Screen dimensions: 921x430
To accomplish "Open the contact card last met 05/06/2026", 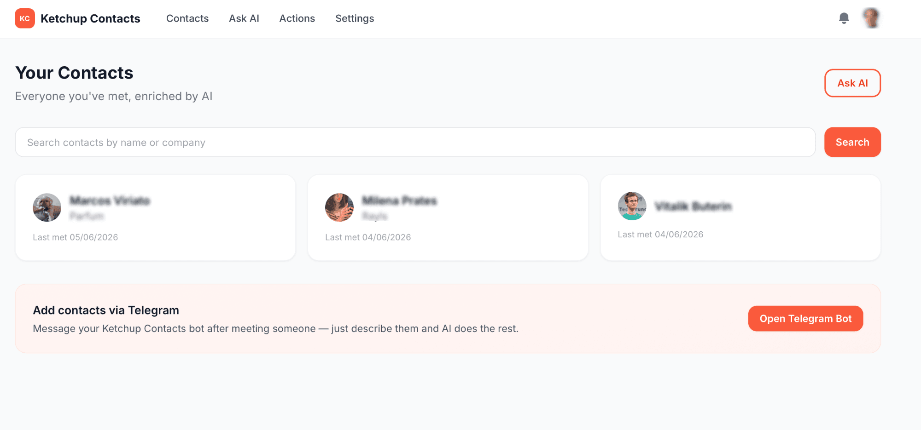I will click(155, 218).
